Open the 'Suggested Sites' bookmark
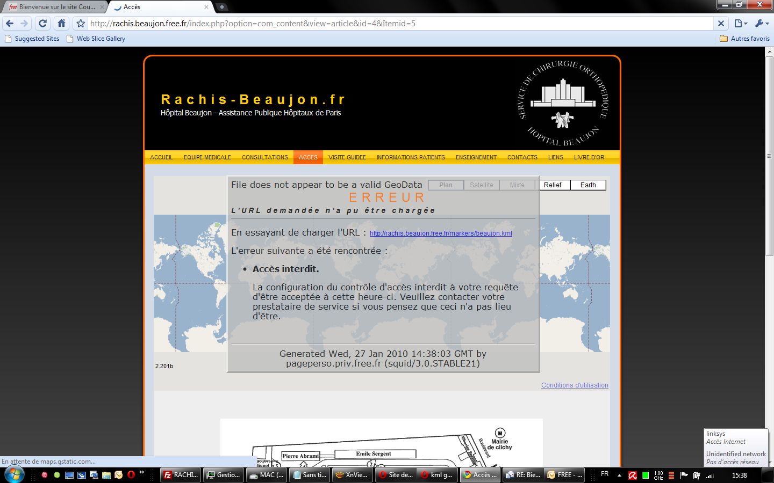The height and width of the screenshot is (483, 774). coord(32,39)
